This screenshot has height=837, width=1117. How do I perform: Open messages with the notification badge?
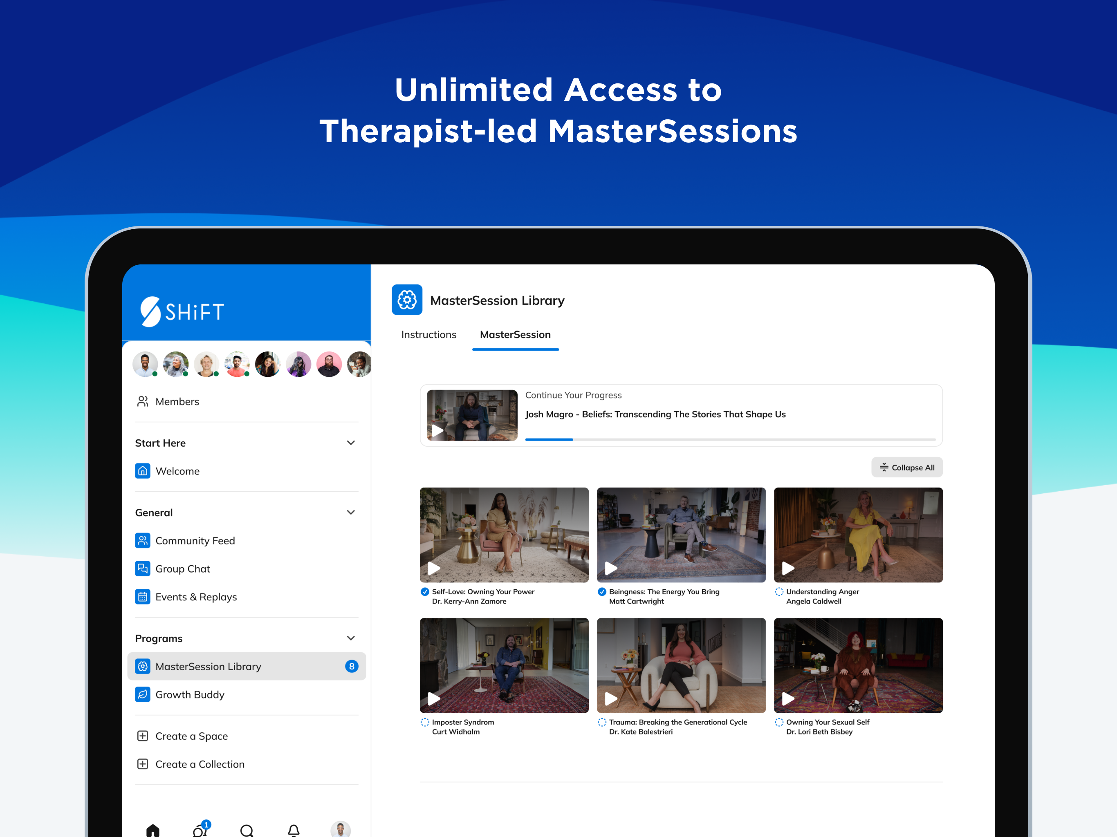tap(201, 828)
